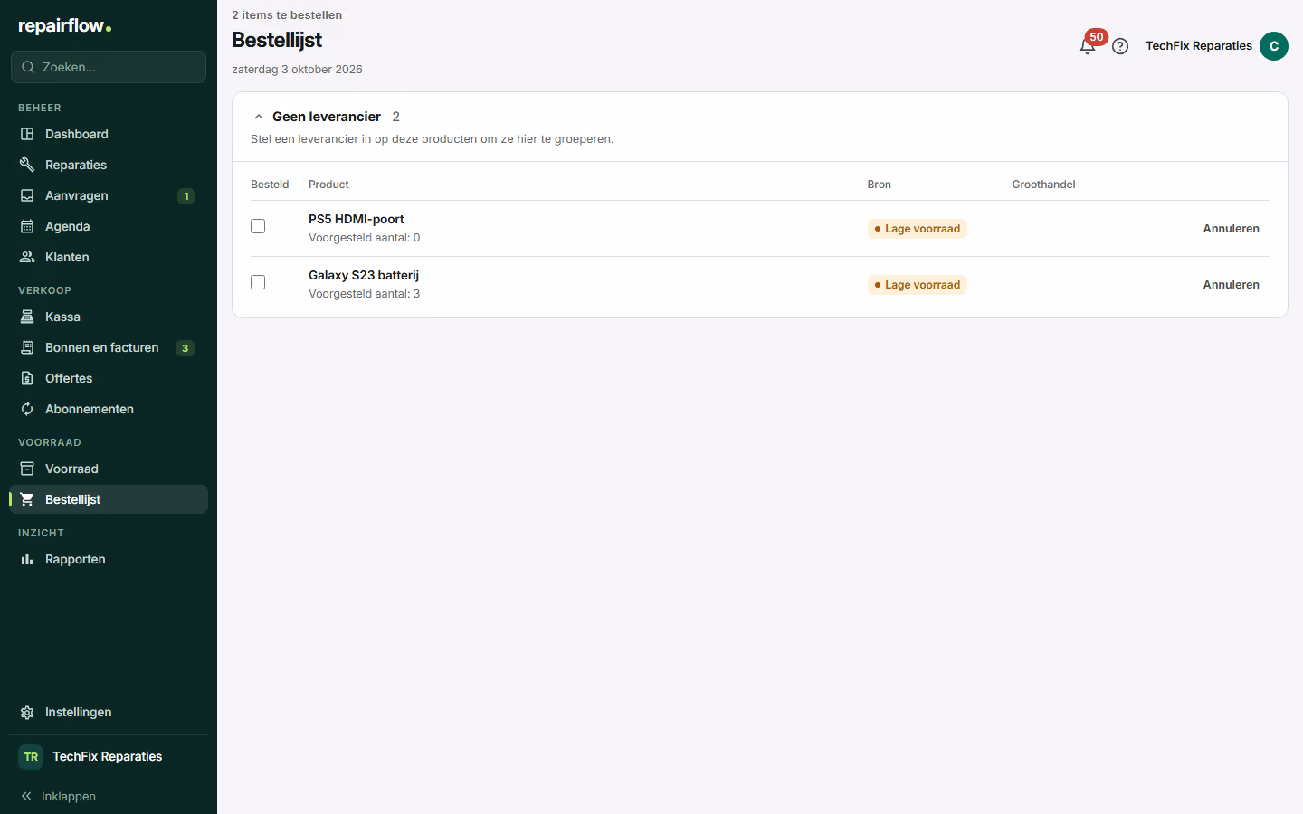
Task: Click the Instellingen gear icon
Action: tap(27, 712)
